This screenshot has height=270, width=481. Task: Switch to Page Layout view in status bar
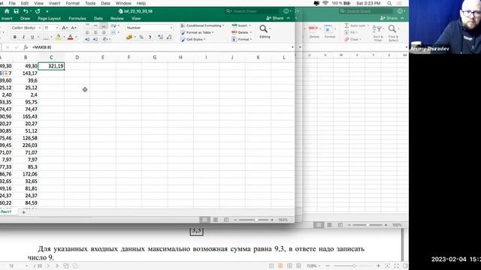[x=216, y=220]
